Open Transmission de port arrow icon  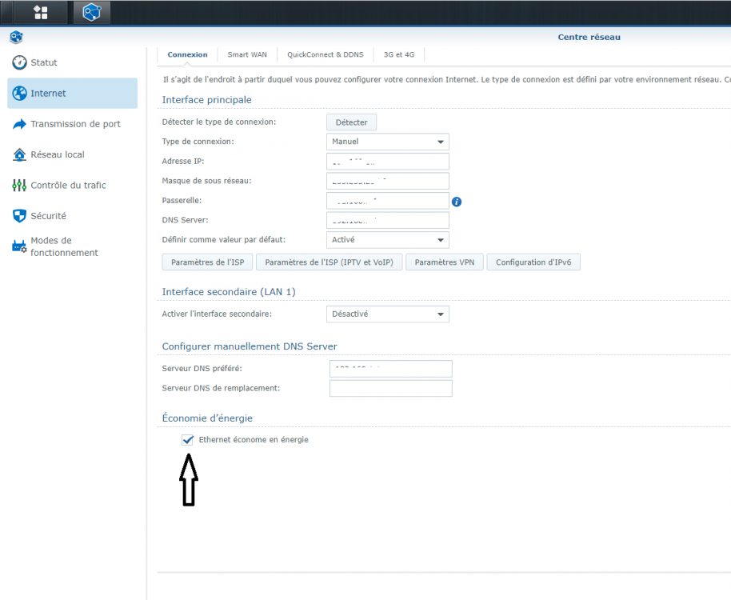(19, 124)
